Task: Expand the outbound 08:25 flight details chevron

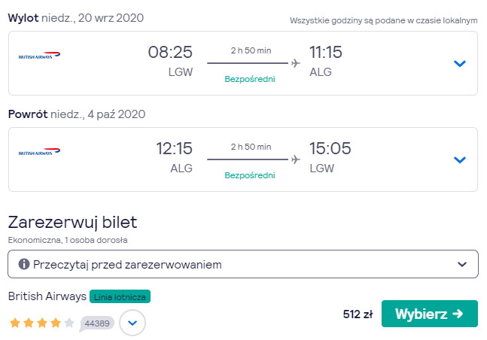Action: 460,64
